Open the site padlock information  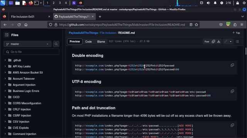[x=56, y=25]
